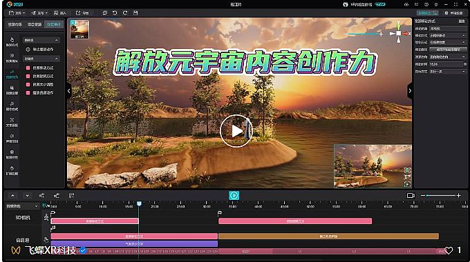Image resolution: width=470 pixels, height=262 pixels.
Task: Click the heart like icon
Action: point(449,250)
